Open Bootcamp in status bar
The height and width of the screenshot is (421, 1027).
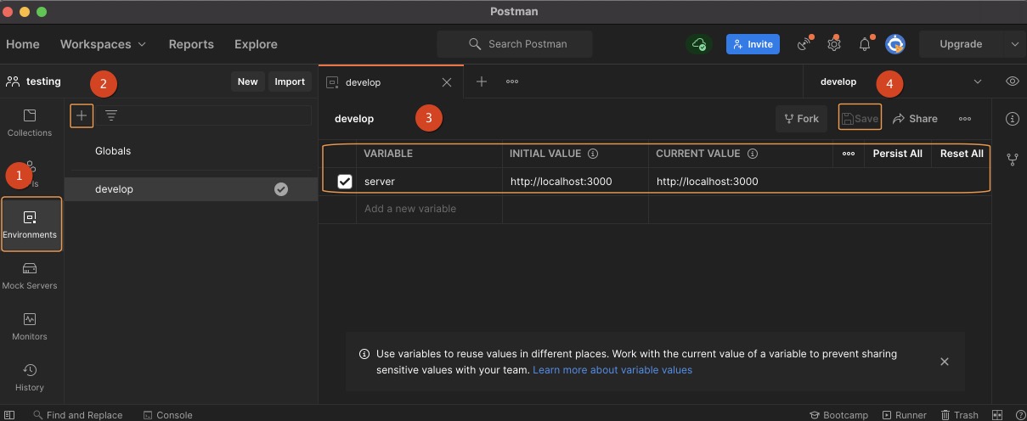(838, 415)
